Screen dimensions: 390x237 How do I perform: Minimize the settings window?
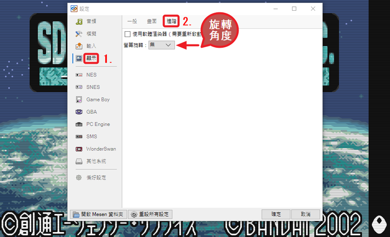point(275,9)
